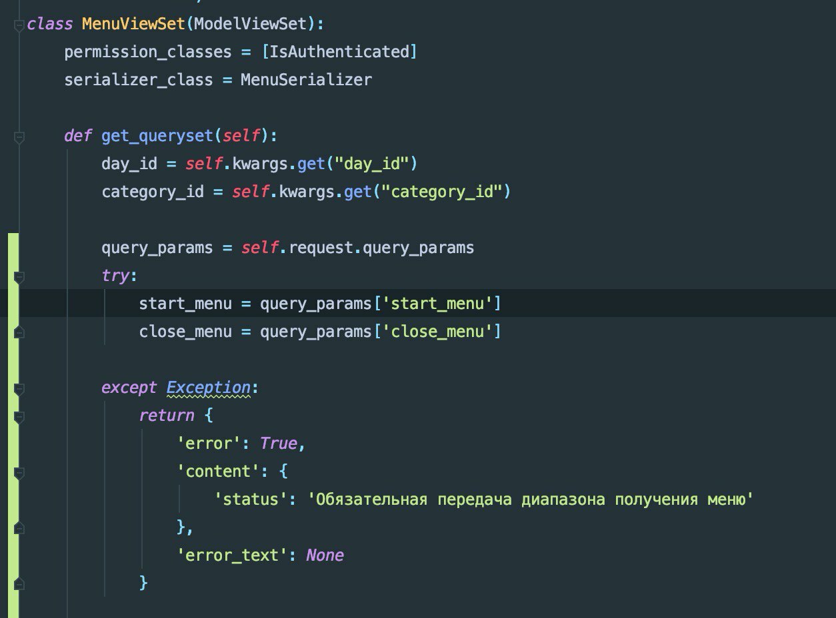Click the ModelViewSet base class
836x618 pixels.
click(251, 24)
